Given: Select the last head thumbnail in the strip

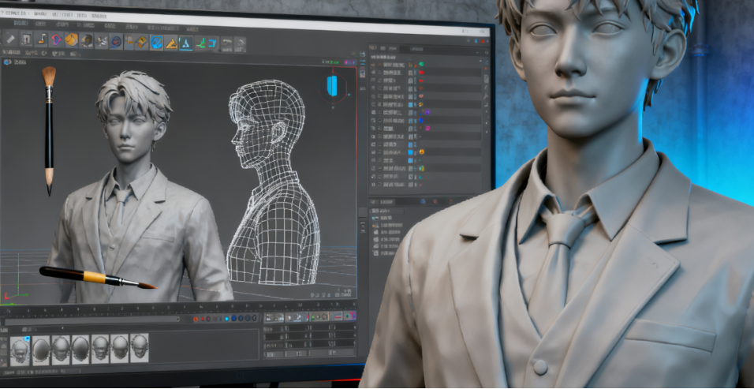Looking at the screenshot, I should point(140,348).
